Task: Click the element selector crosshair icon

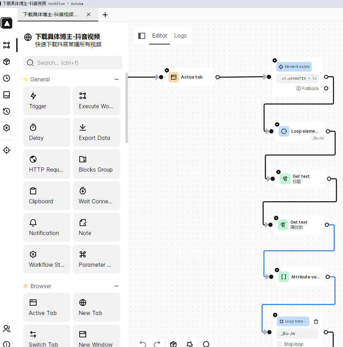Action: tap(7, 150)
